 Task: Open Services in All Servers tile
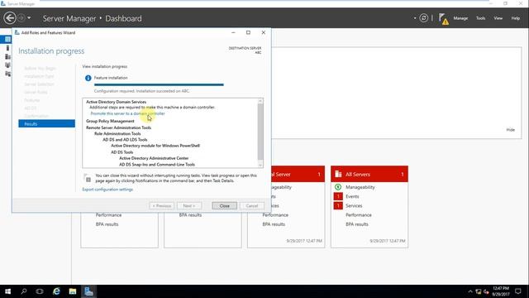point(354,206)
